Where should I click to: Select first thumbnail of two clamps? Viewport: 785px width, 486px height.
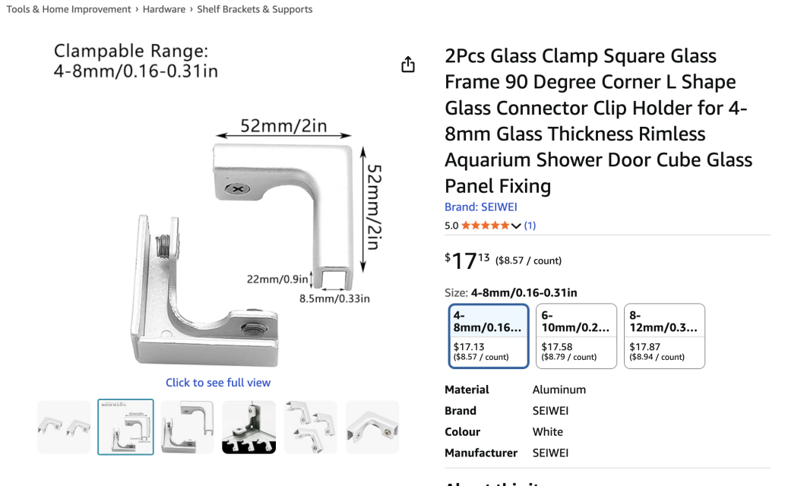[x=65, y=427]
